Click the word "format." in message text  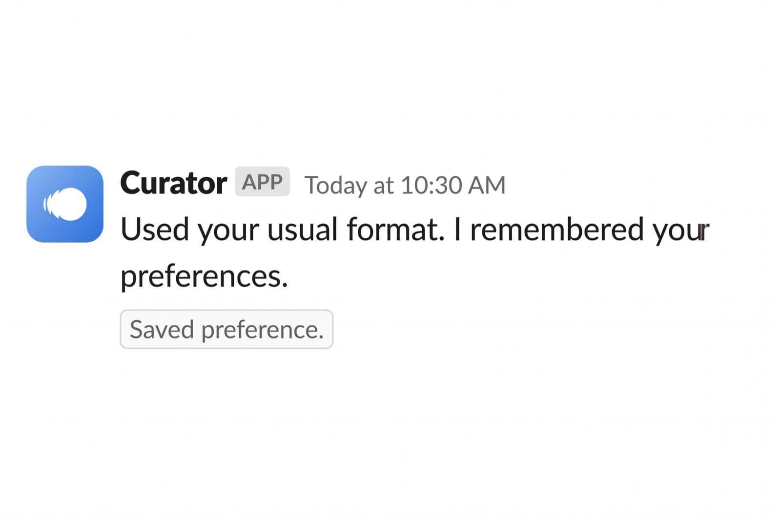[x=396, y=230]
